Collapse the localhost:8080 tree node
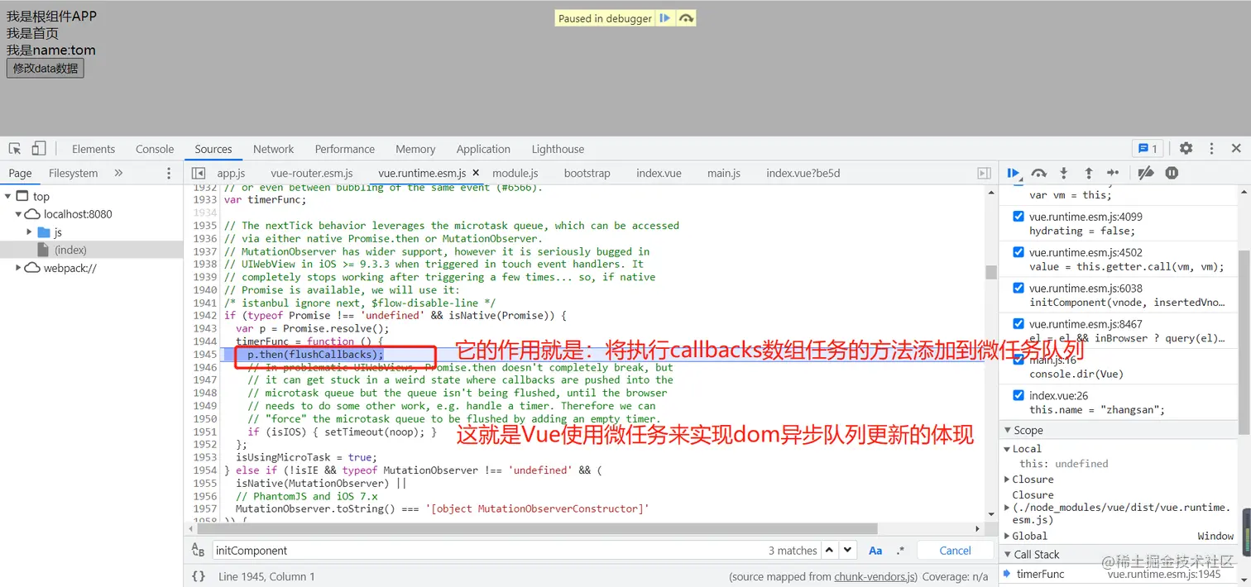1251x587 pixels. tap(18, 214)
